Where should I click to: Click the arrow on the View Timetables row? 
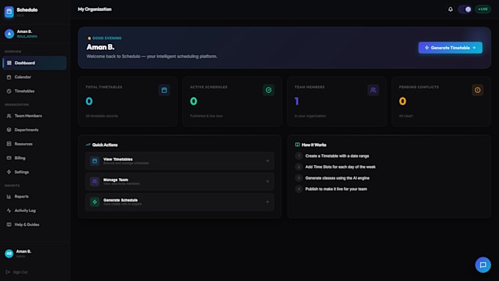tap(267, 161)
